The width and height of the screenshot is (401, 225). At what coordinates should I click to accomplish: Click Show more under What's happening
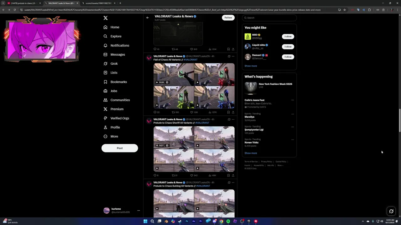point(251,153)
